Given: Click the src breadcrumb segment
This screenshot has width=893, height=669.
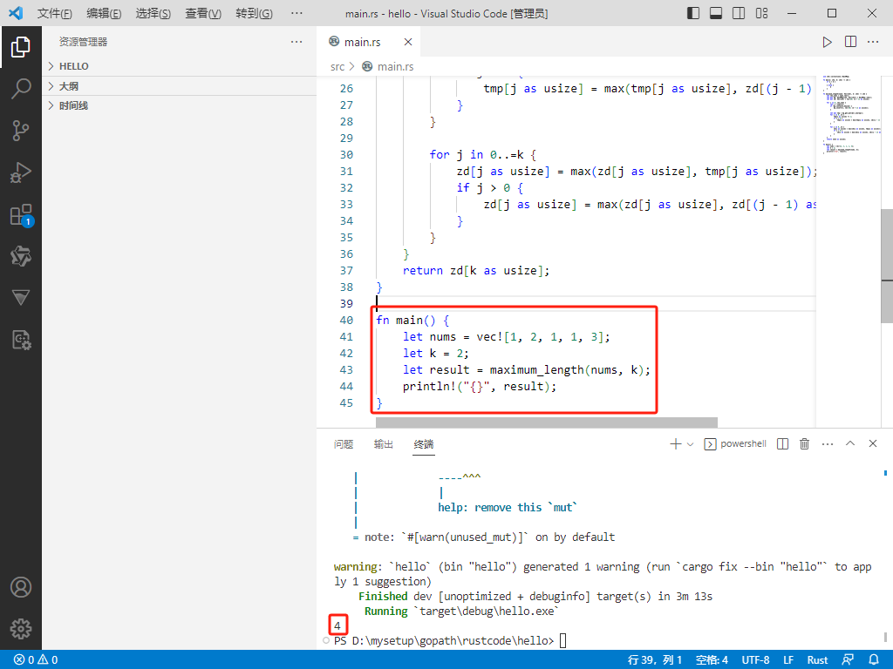Looking at the screenshot, I should coord(337,66).
